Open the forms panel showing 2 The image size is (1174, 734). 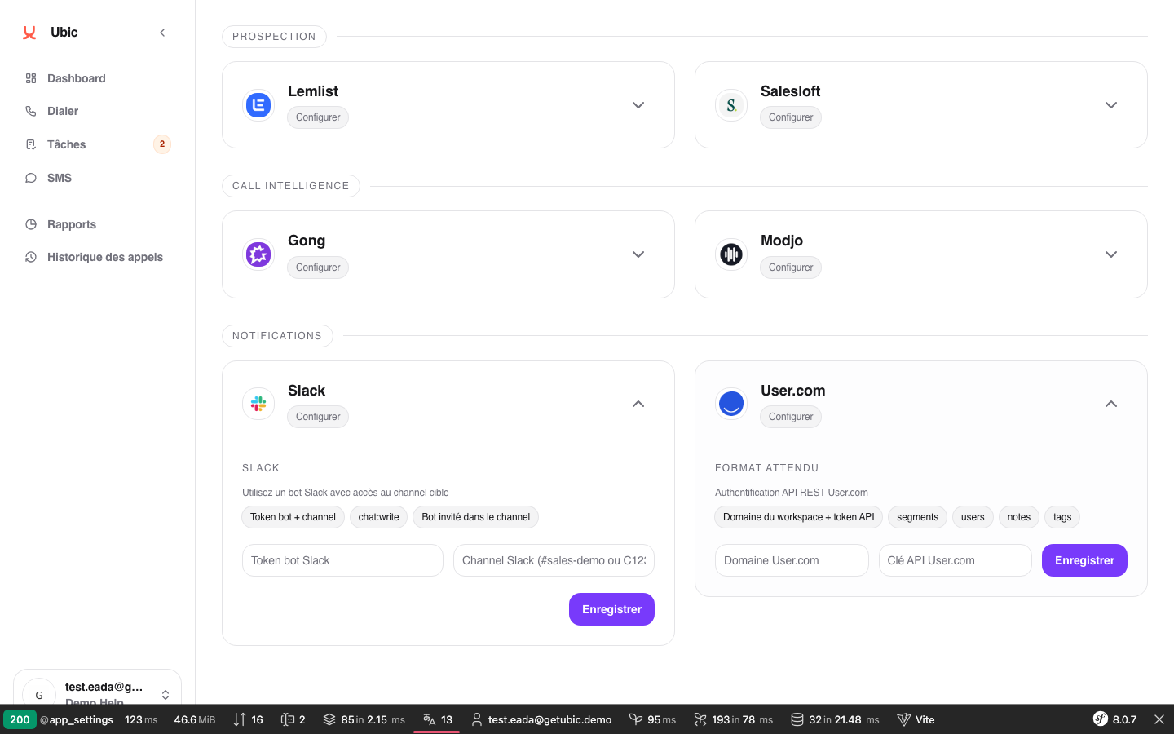click(293, 719)
